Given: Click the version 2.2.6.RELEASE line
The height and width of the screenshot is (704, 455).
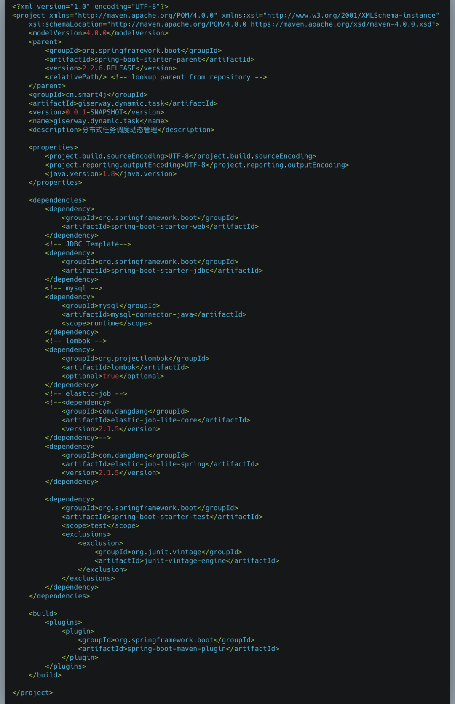Looking at the screenshot, I should 111,68.
